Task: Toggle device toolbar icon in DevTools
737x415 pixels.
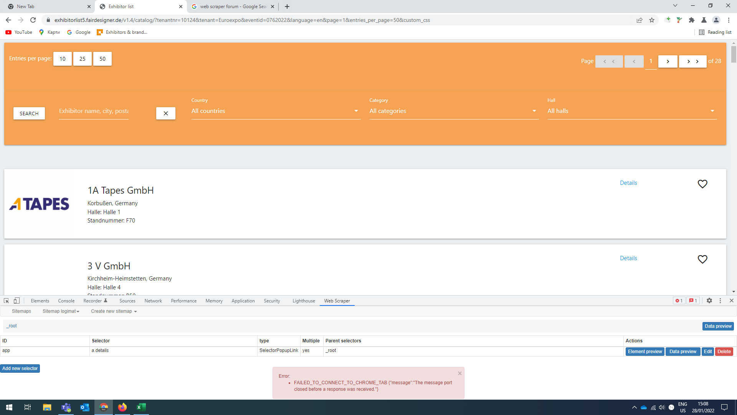Action: (x=17, y=301)
